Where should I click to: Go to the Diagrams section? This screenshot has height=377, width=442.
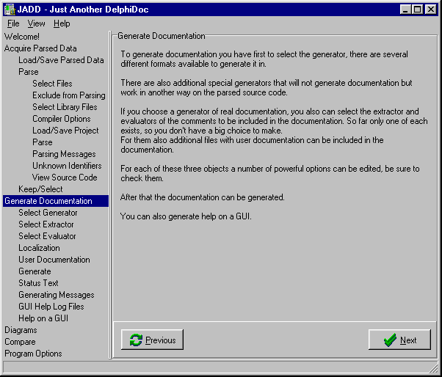coord(21,330)
